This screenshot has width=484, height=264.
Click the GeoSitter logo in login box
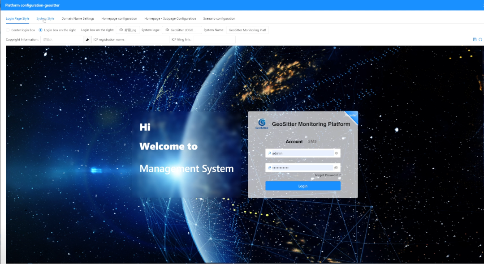click(262, 124)
